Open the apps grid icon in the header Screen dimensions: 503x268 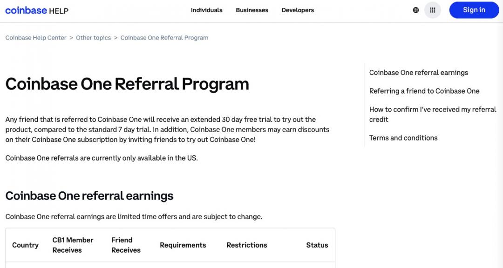[432, 9]
